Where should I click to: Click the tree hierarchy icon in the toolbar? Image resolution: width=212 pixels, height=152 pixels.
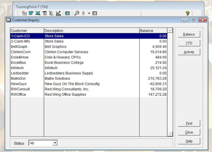coord(51,13)
